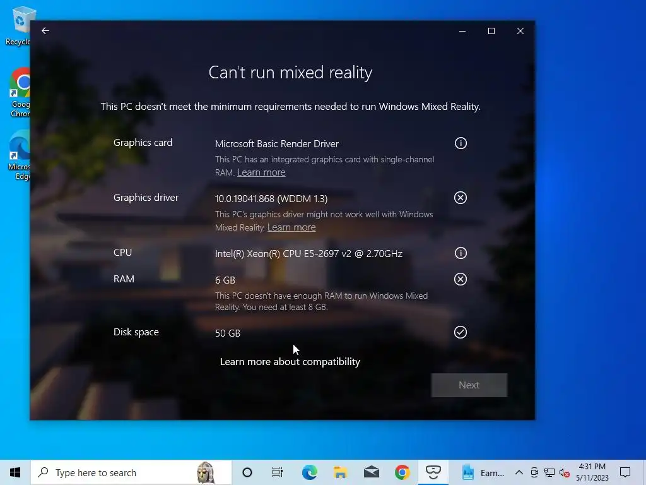
Task: Click the 6 GB RAM value
Action: coord(225,280)
